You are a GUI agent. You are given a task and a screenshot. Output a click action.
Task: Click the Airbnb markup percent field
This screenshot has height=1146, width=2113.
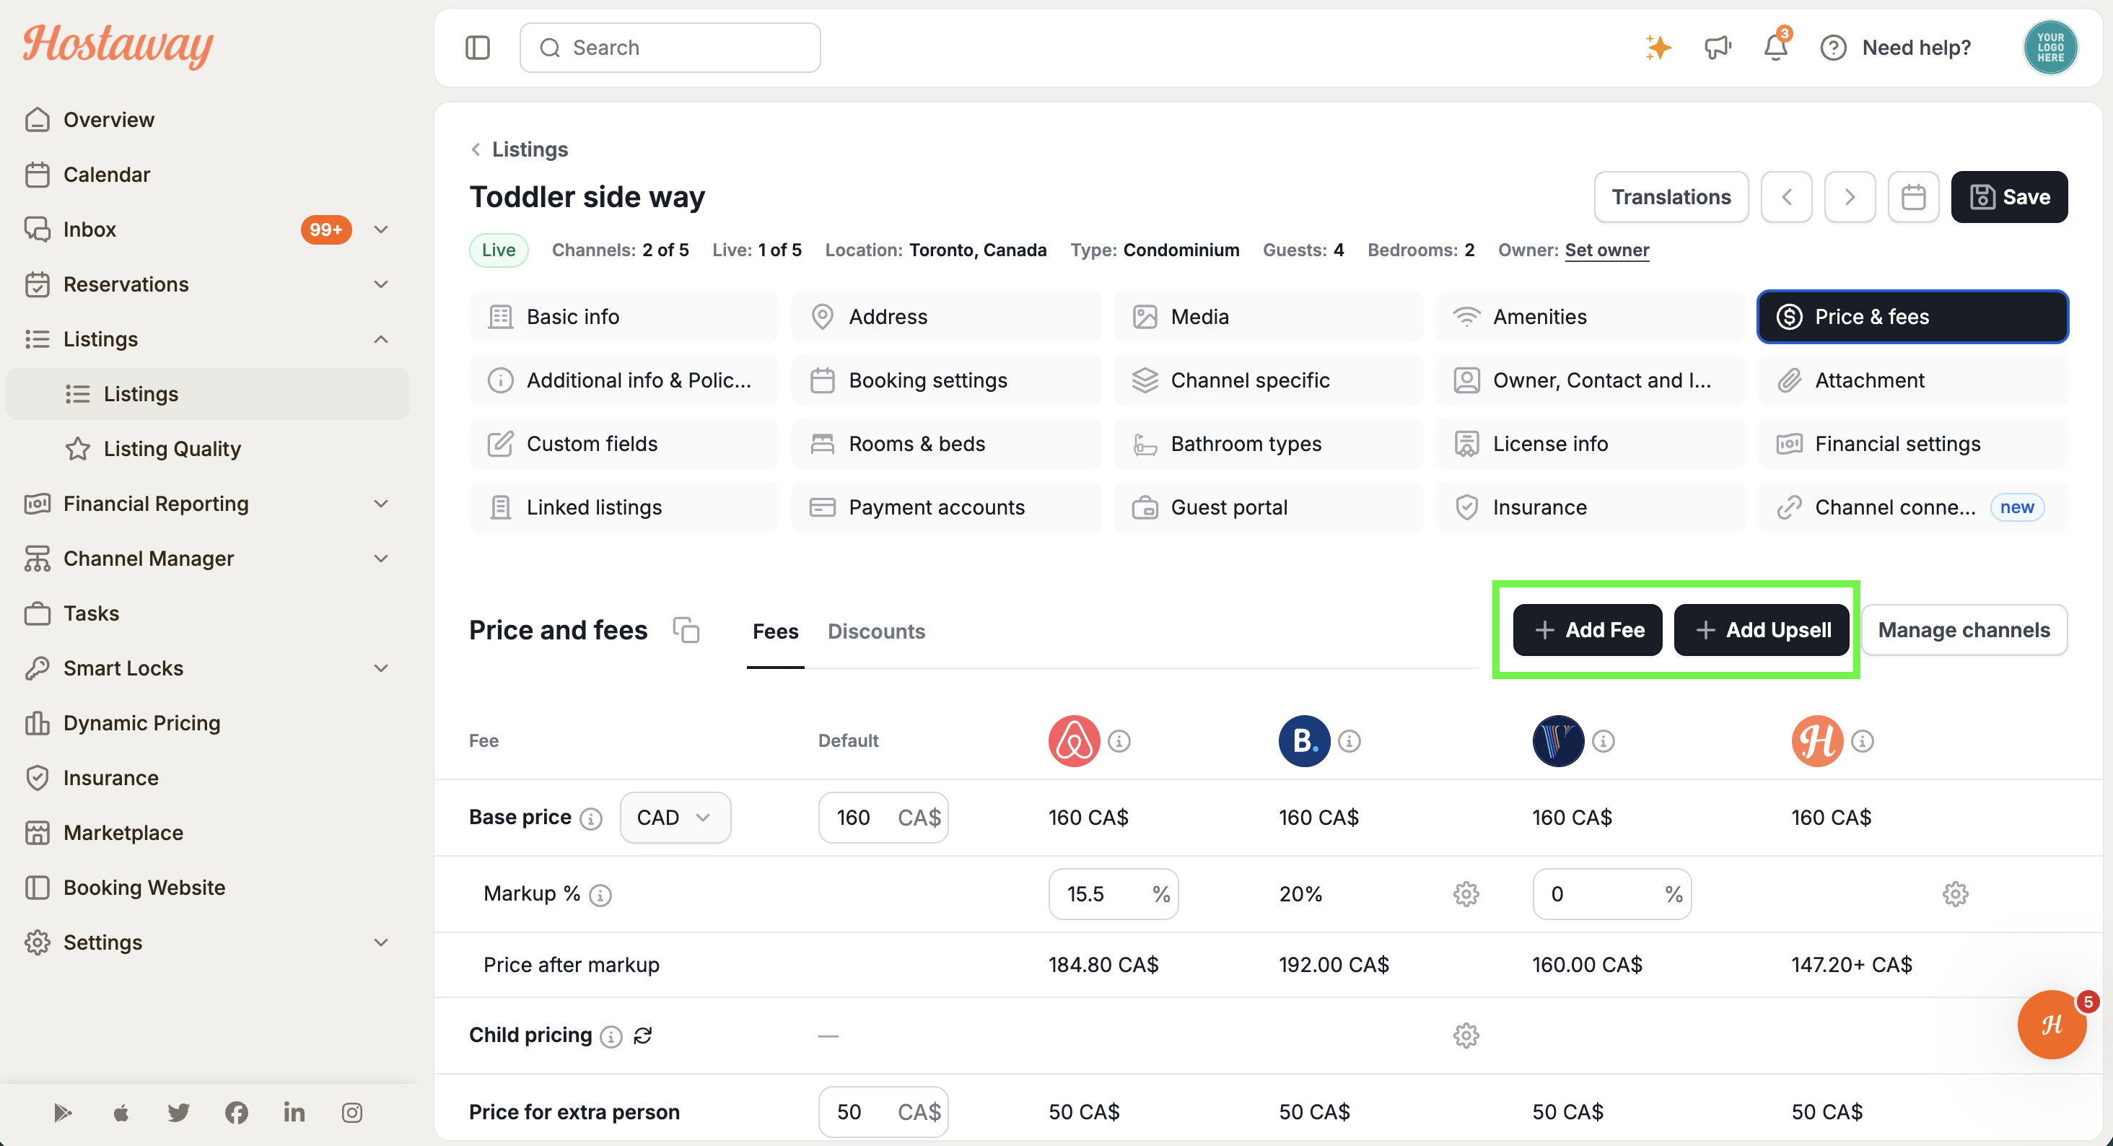coord(1113,893)
